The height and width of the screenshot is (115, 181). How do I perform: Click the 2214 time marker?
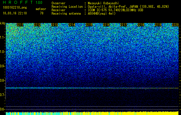pos(72,25)
